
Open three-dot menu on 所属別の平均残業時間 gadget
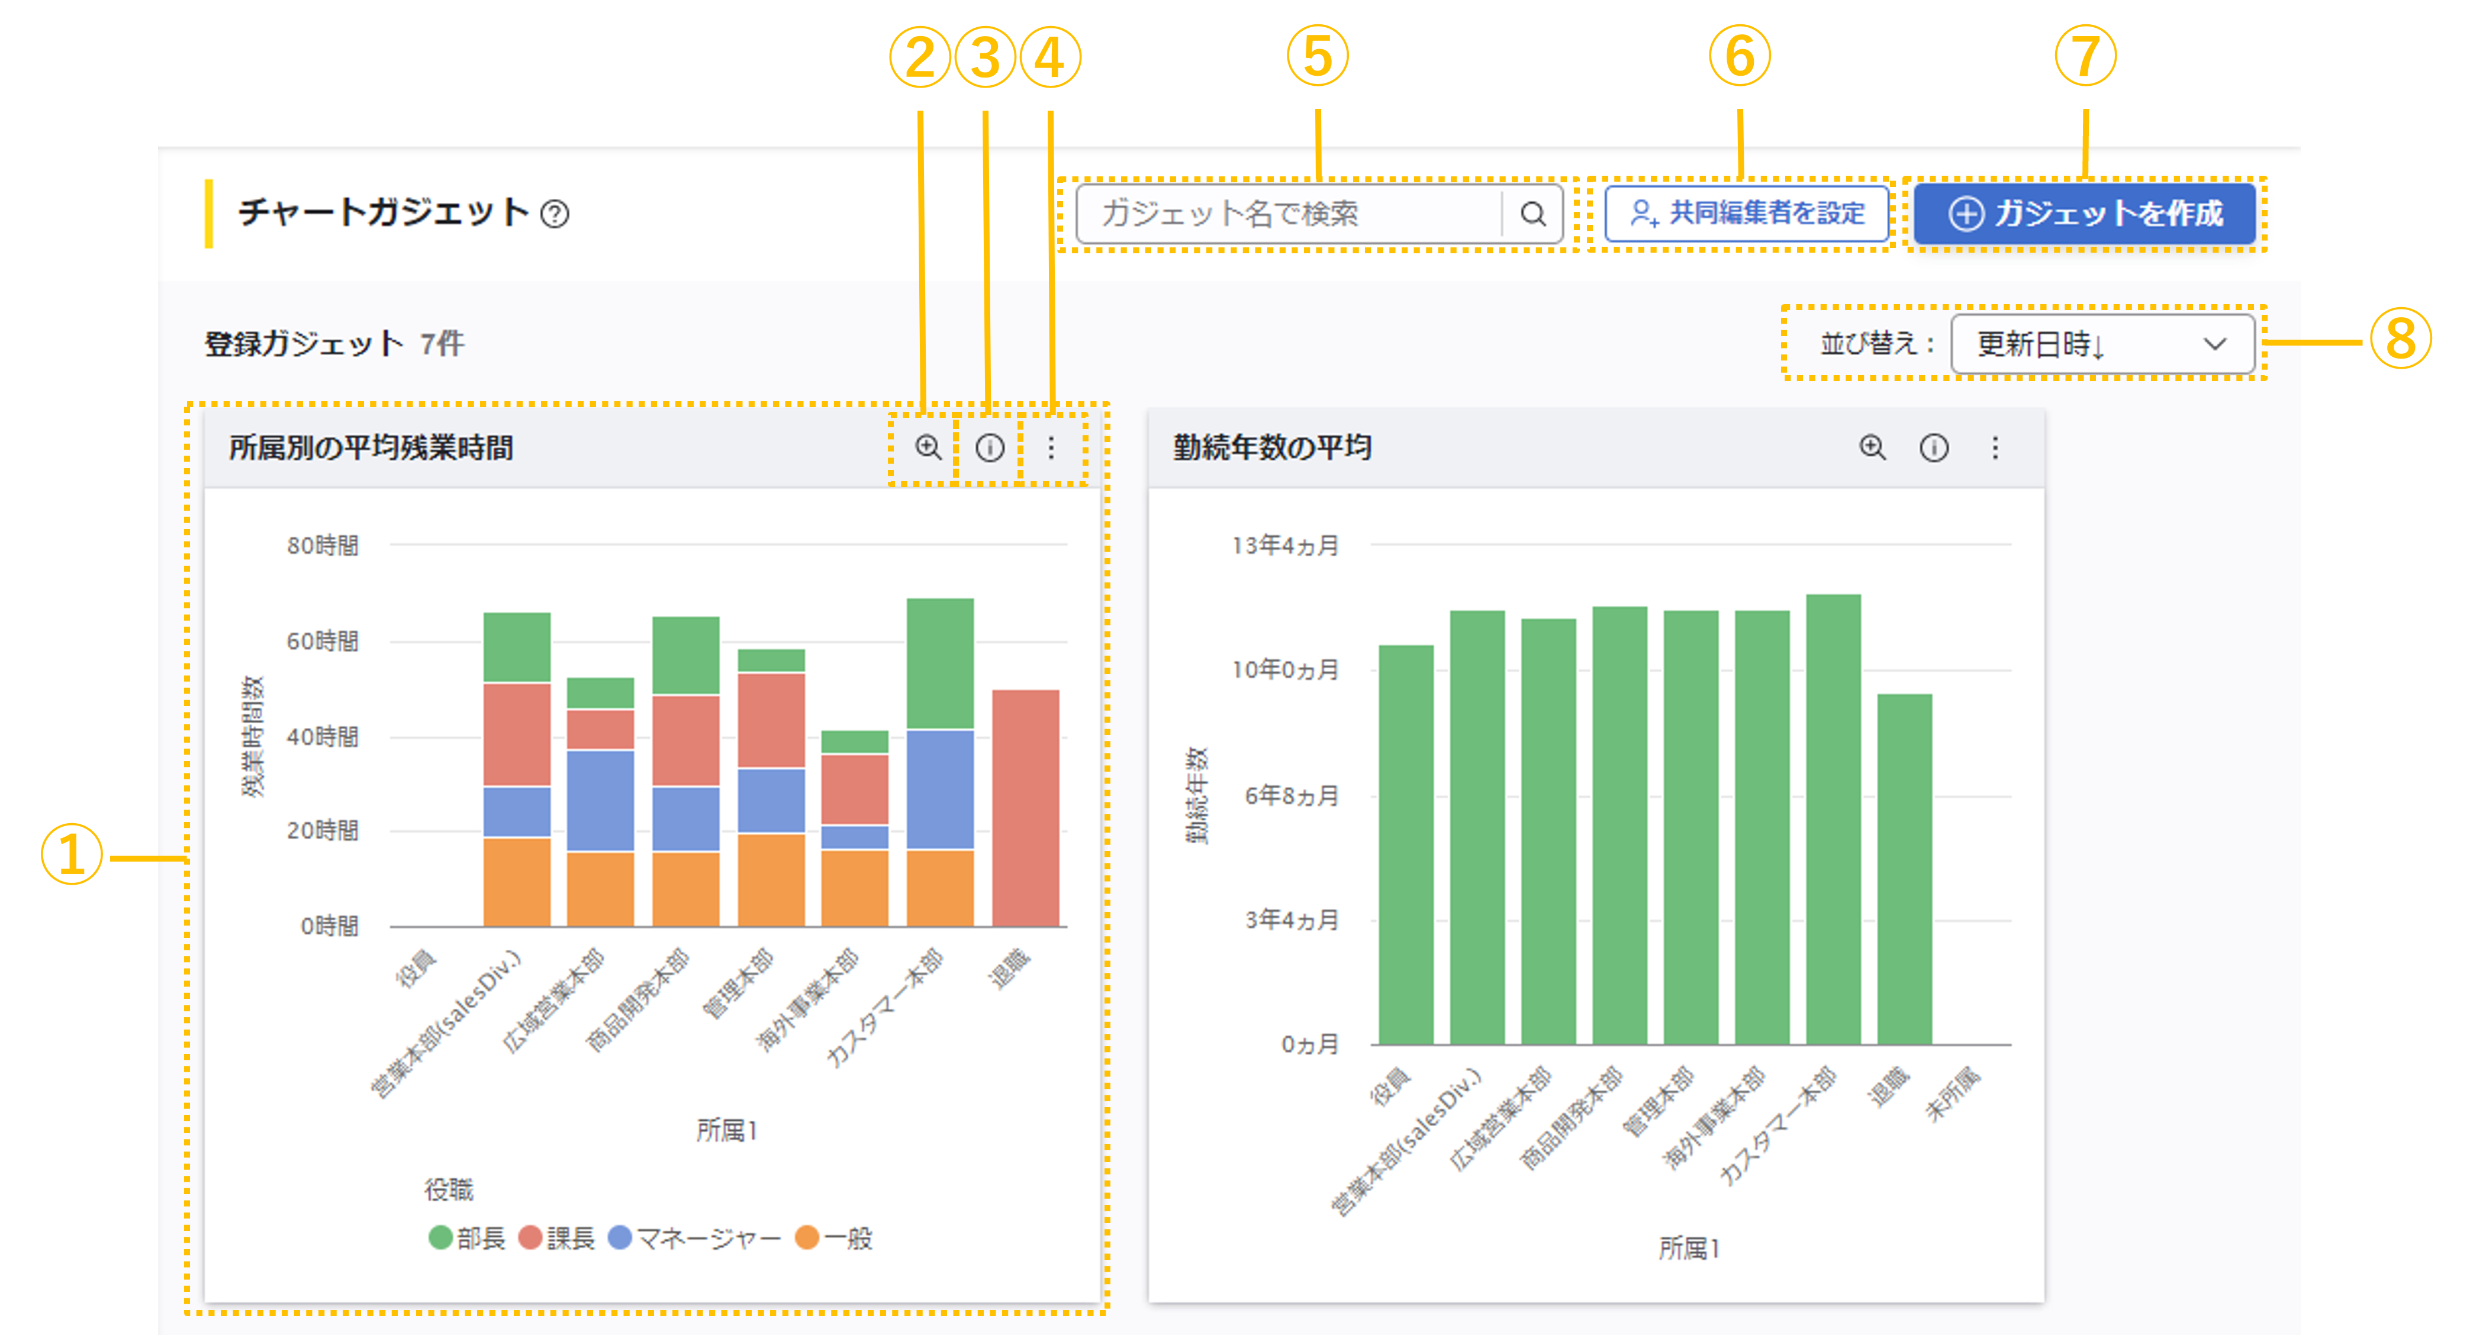click(1051, 448)
